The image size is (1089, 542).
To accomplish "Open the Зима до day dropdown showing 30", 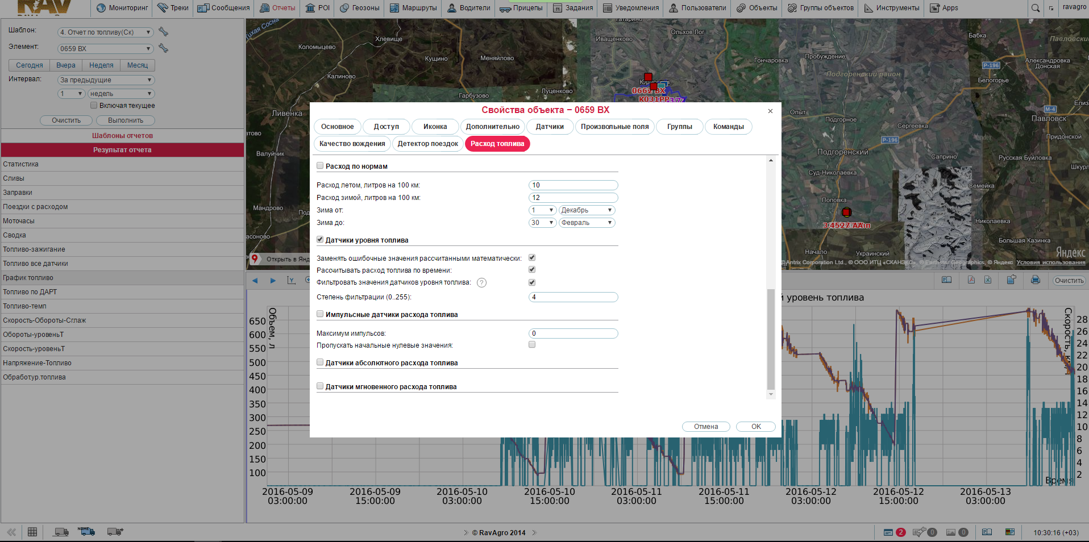I will click(542, 223).
